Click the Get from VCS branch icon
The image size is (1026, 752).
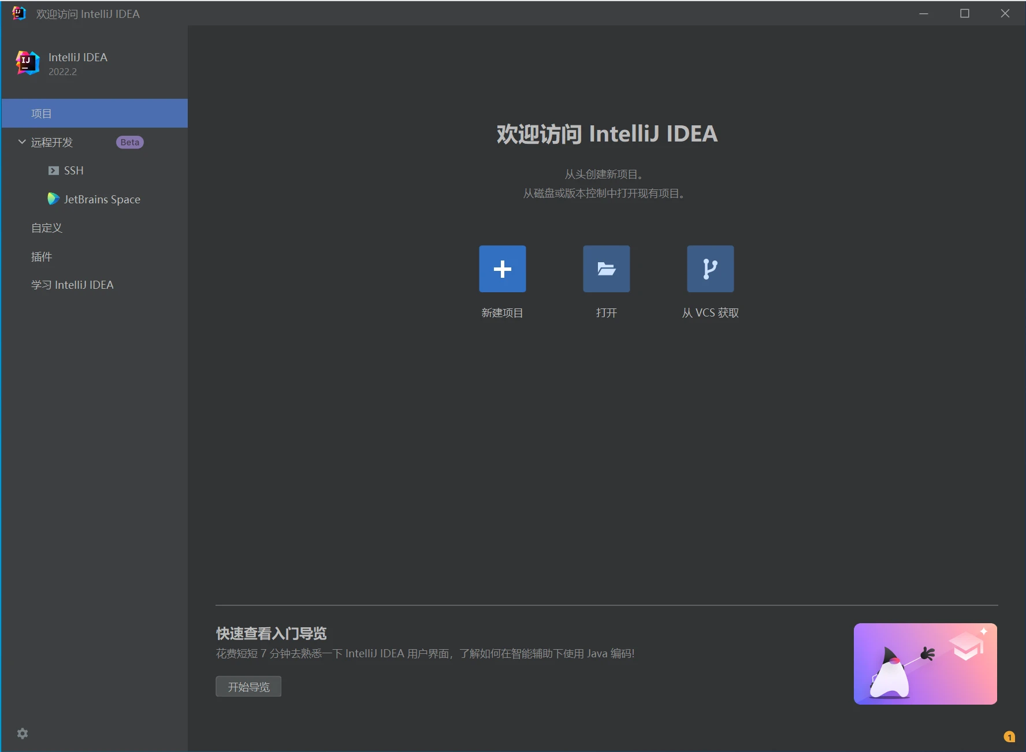coord(710,269)
